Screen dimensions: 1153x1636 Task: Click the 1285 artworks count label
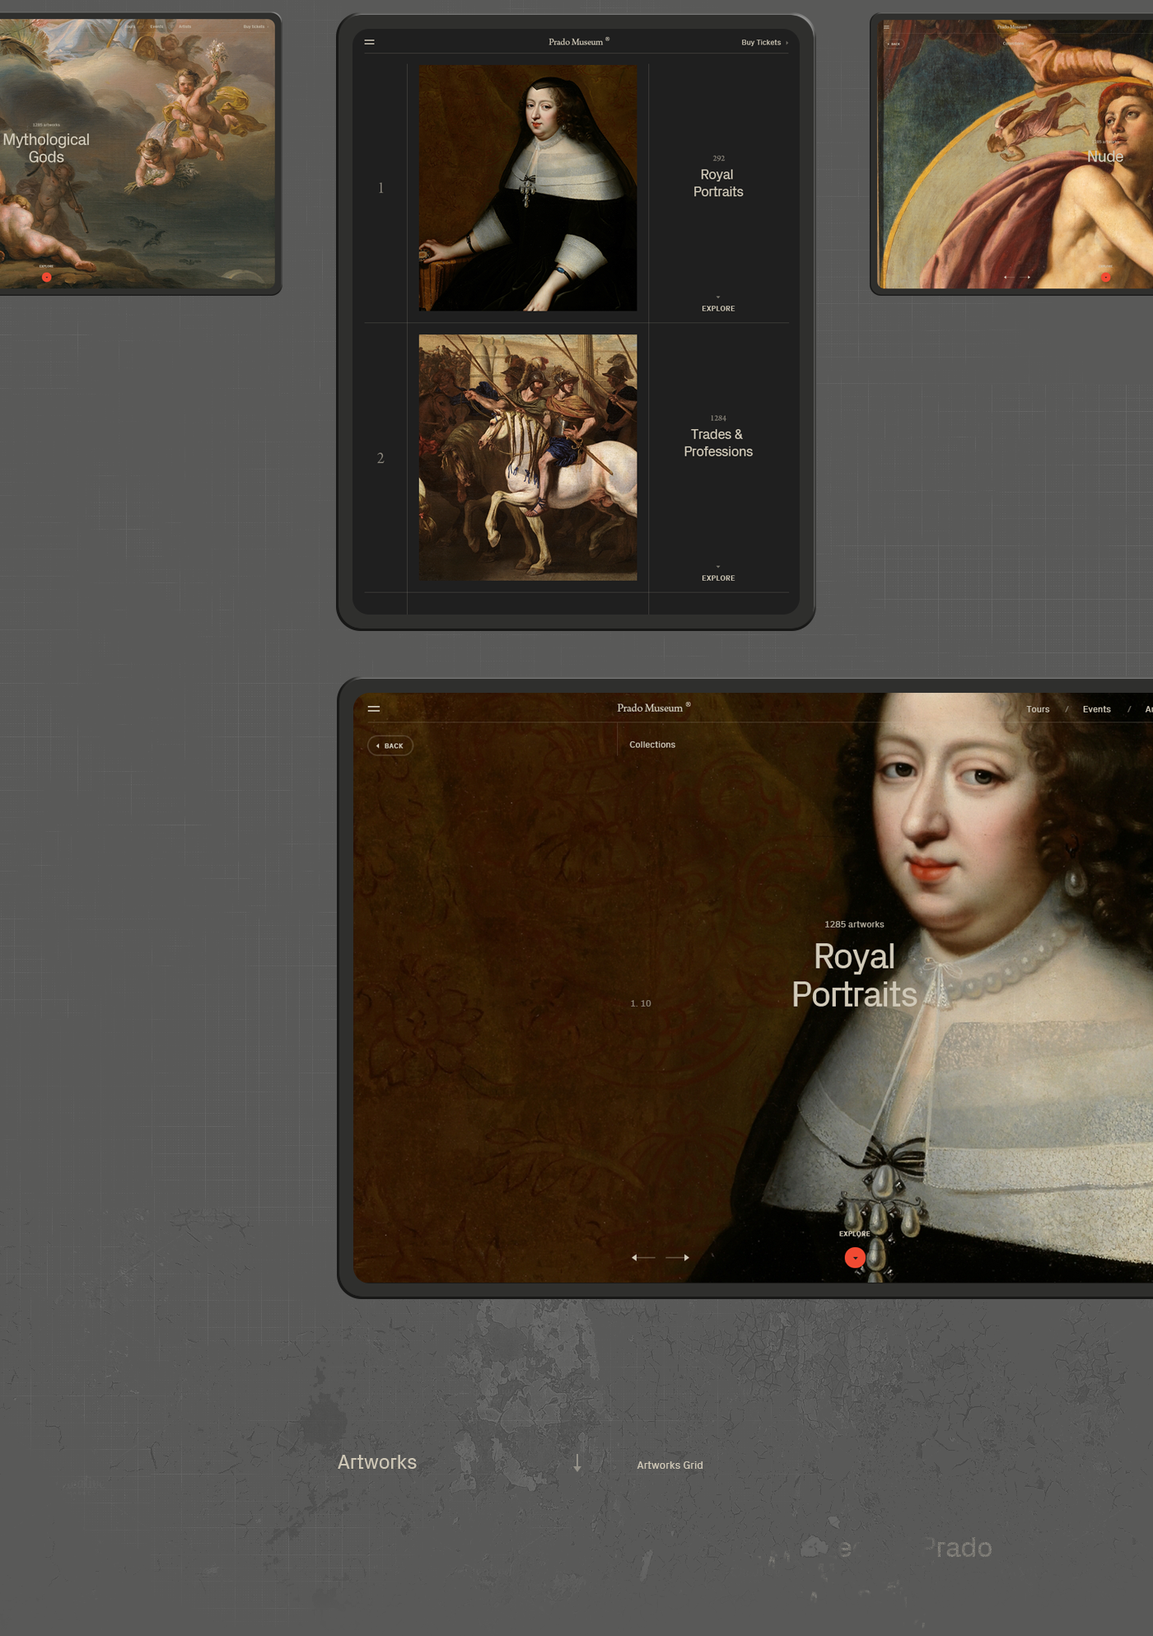[854, 924]
